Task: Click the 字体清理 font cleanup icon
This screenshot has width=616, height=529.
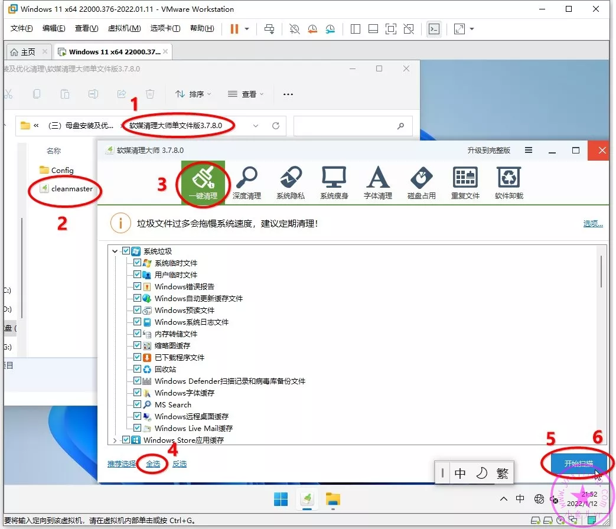Action: [x=377, y=181]
